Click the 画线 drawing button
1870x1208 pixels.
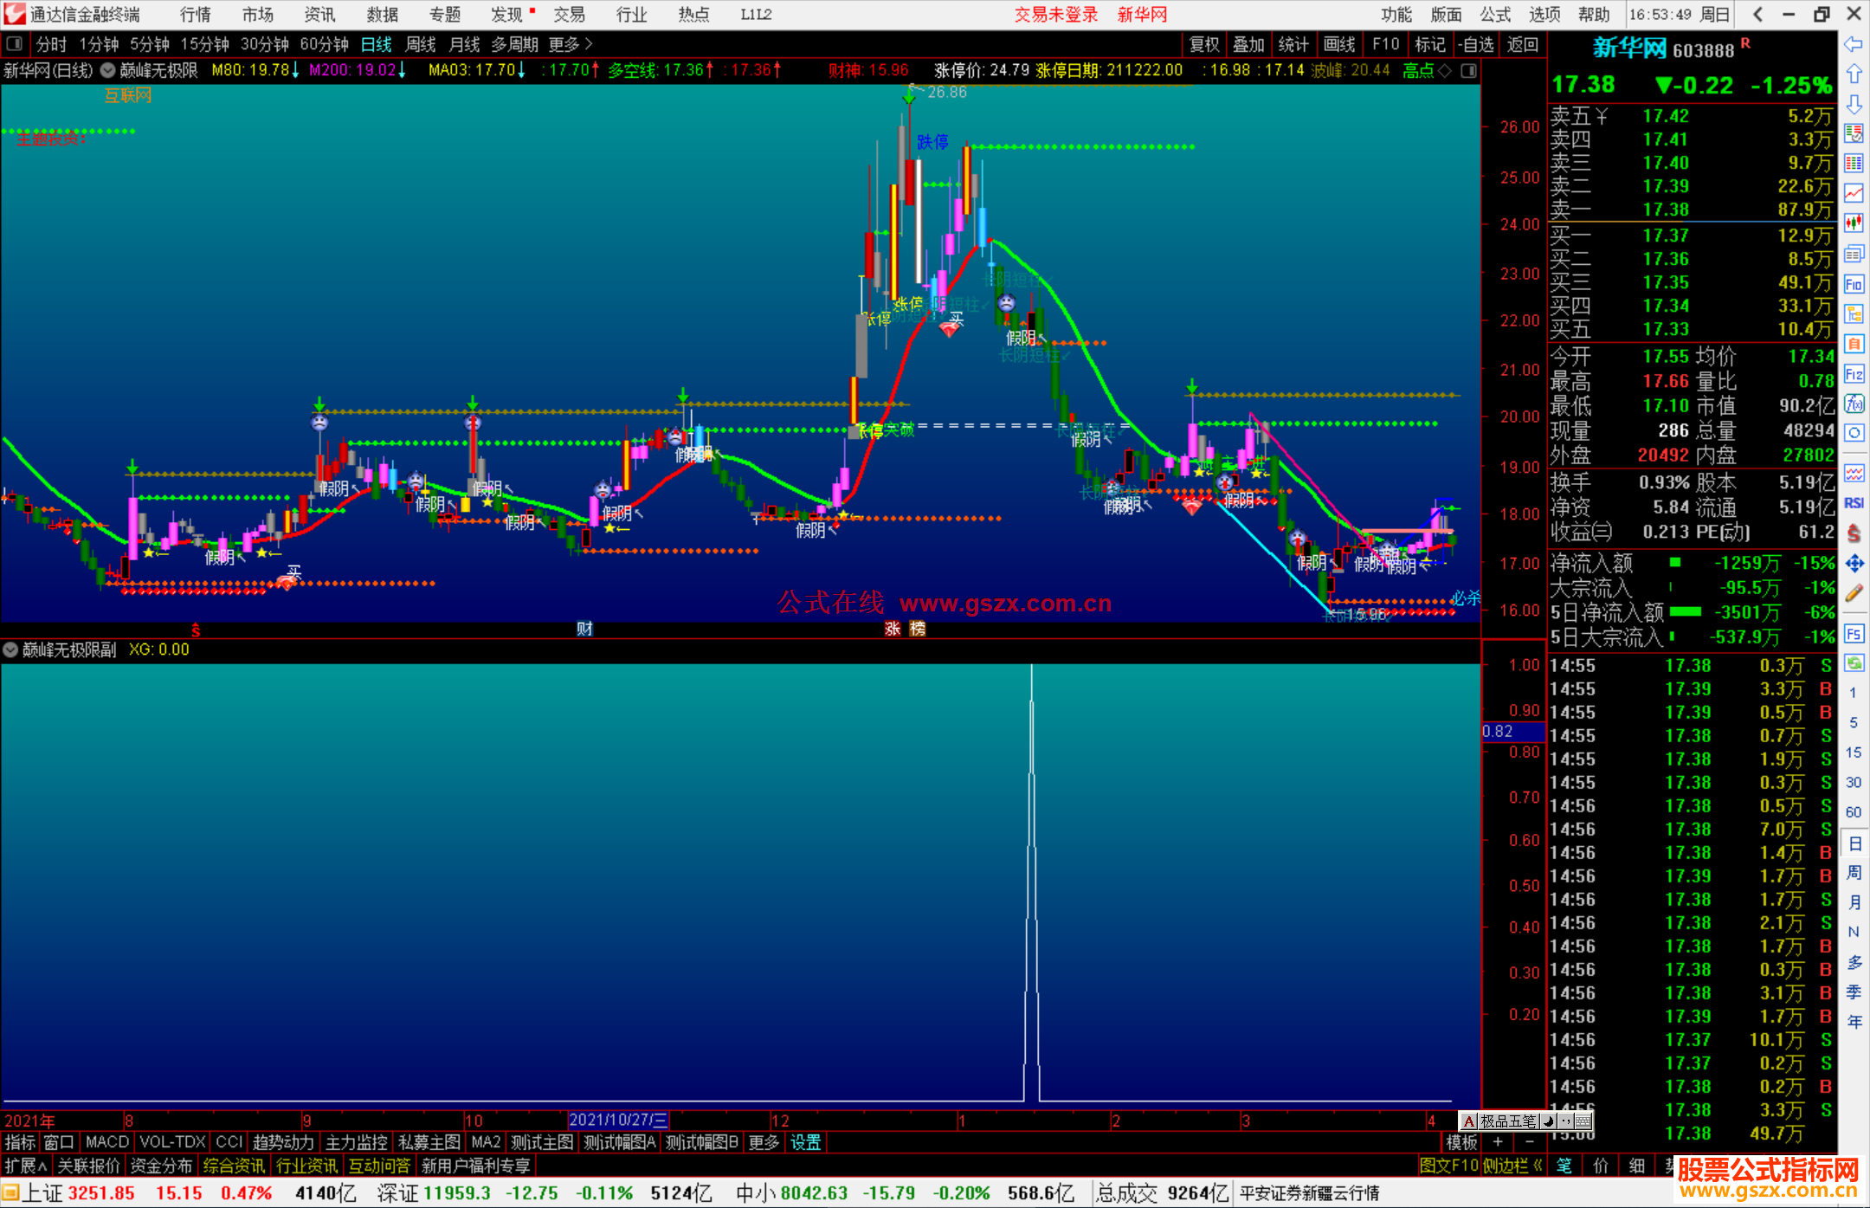click(1339, 44)
